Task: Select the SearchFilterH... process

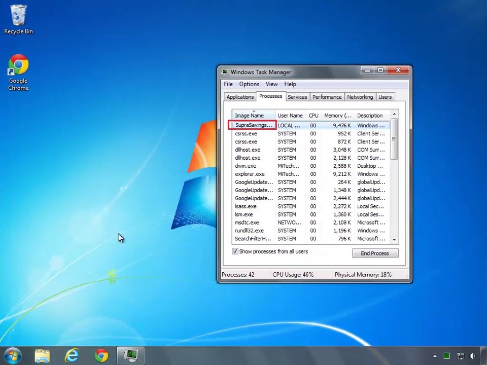Action: click(x=311, y=238)
